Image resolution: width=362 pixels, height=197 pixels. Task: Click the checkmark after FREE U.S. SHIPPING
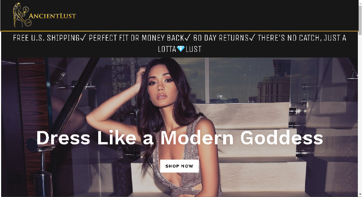point(83,38)
